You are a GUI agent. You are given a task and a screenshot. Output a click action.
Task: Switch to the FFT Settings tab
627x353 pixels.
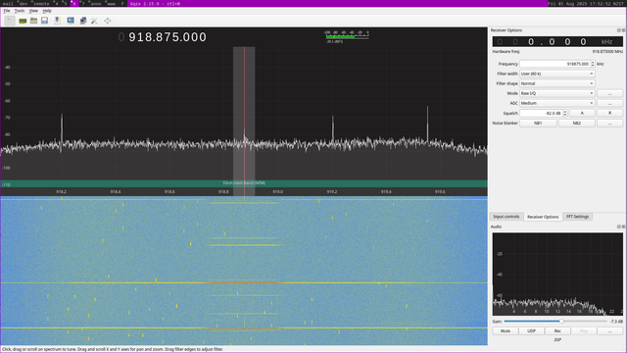577,217
